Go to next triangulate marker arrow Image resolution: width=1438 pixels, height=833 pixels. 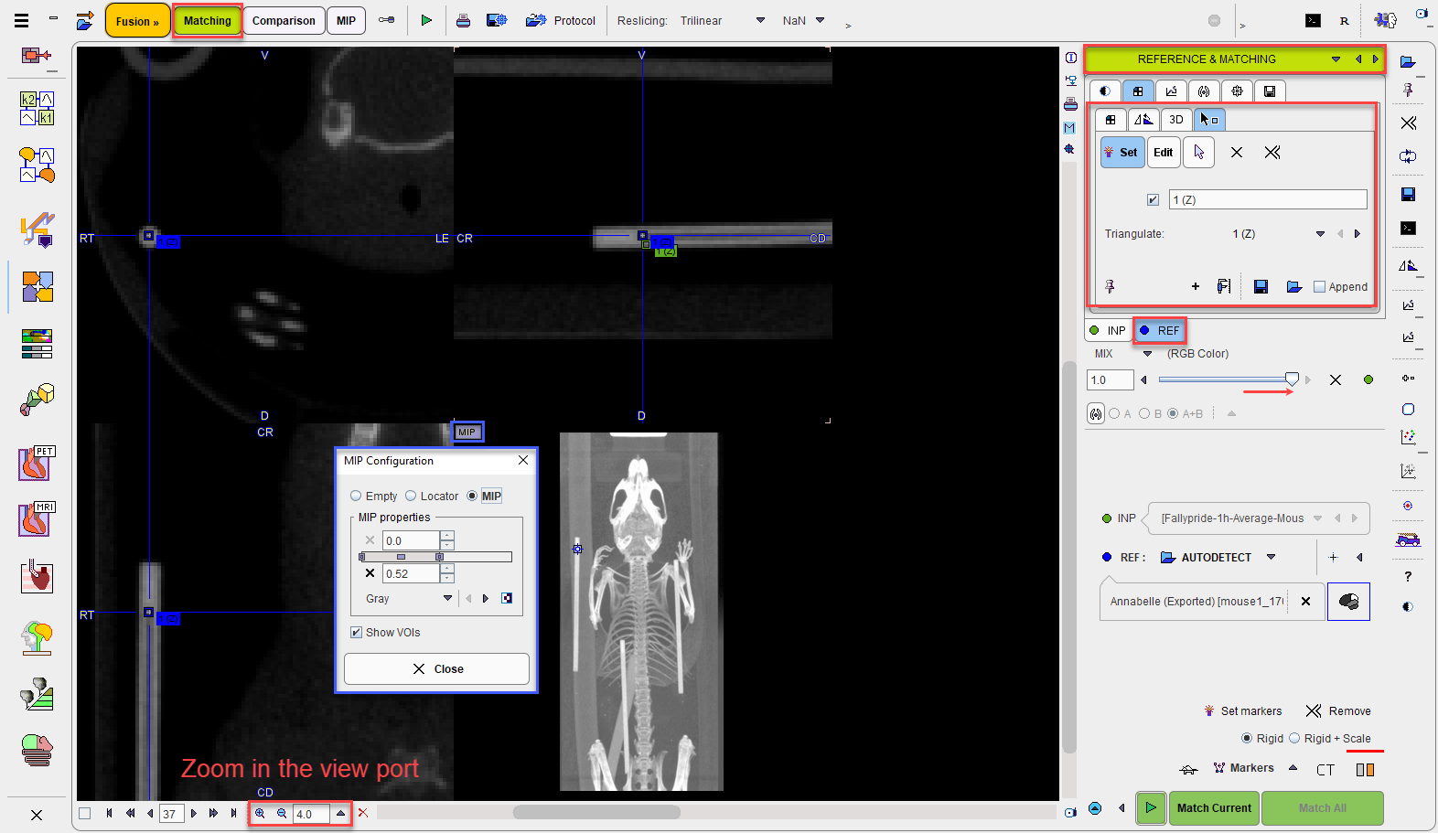pyautogui.click(x=1358, y=234)
